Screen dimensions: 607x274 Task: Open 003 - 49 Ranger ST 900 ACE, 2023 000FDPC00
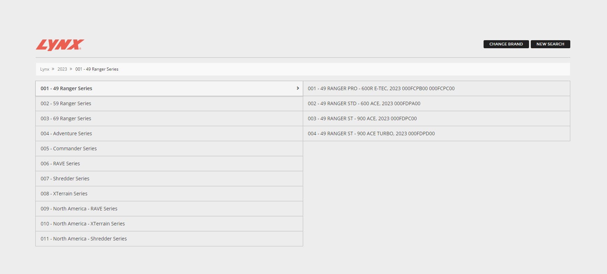coord(362,118)
